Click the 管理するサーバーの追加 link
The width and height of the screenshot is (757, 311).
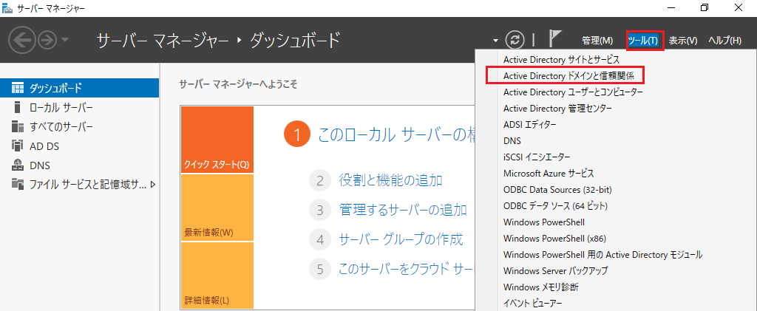pos(403,211)
